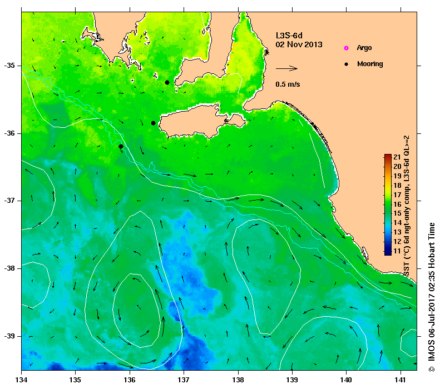Click the IMOS copyright timestamp text
Screen dimensions: 440x389
(431, 297)
